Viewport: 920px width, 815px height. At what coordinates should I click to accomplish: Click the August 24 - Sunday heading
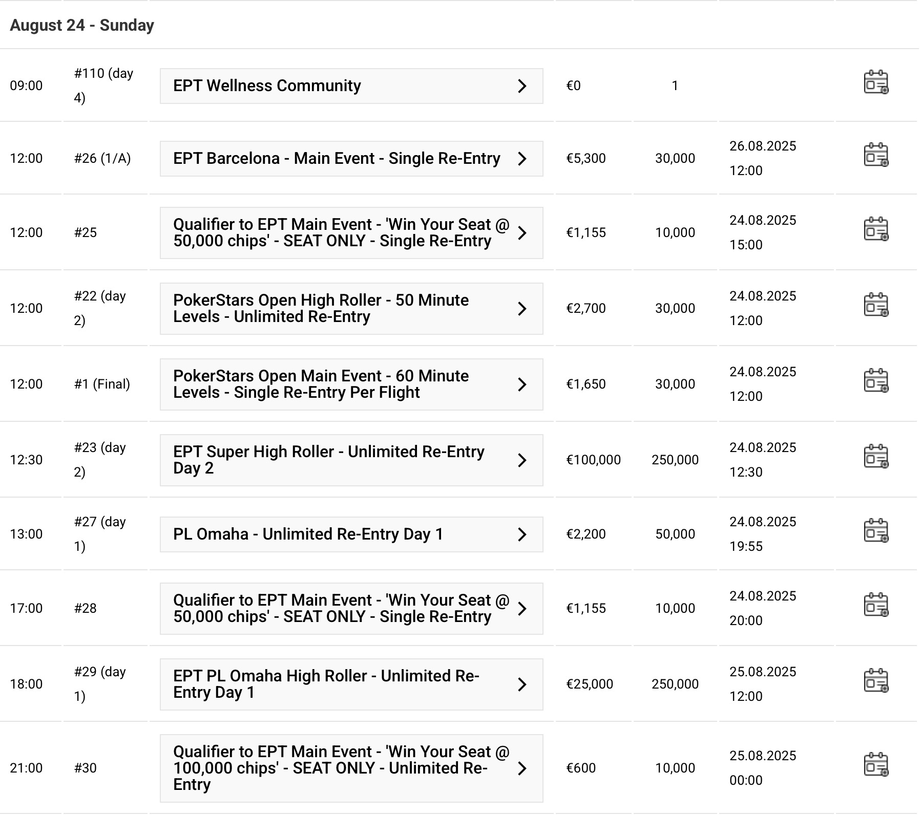click(82, 25)
